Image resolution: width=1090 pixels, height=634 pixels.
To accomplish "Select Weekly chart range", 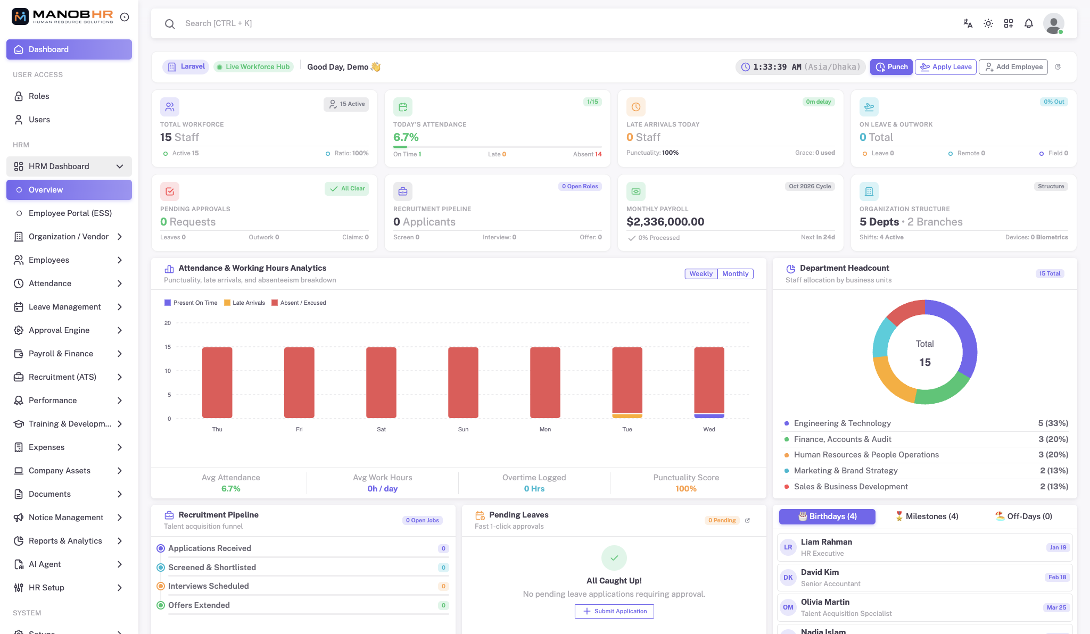I will pos(701,273).
